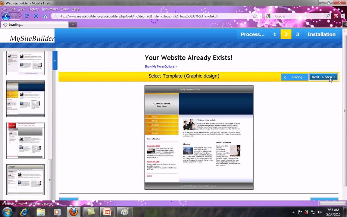The image size is (347, 217).
Task: Open Windows Media Player from the taskbar
Action: [57, 212]
